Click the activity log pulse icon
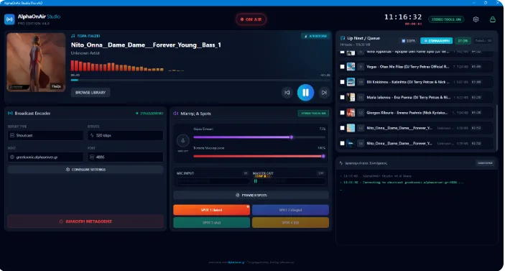Image resolution: width=505 pixels, height=271 pixels. coord(341,163)
